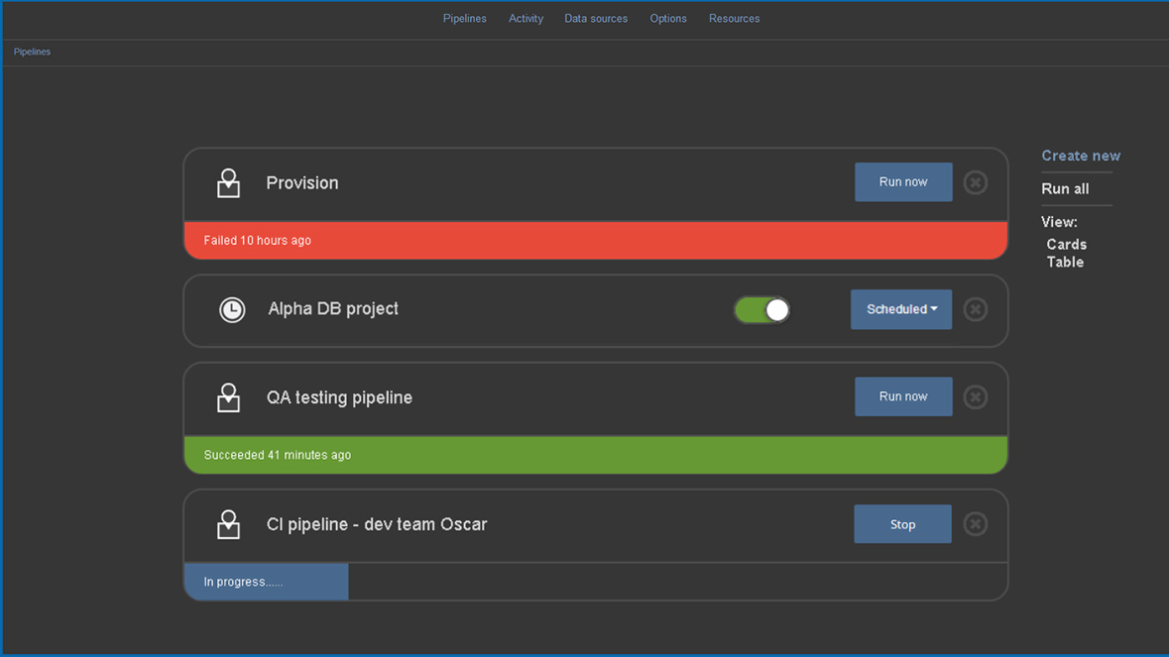Viewport: 1169px width, 657px height.
Task: Dismiss the Provision pipeline card
Action: coord(975,182)
